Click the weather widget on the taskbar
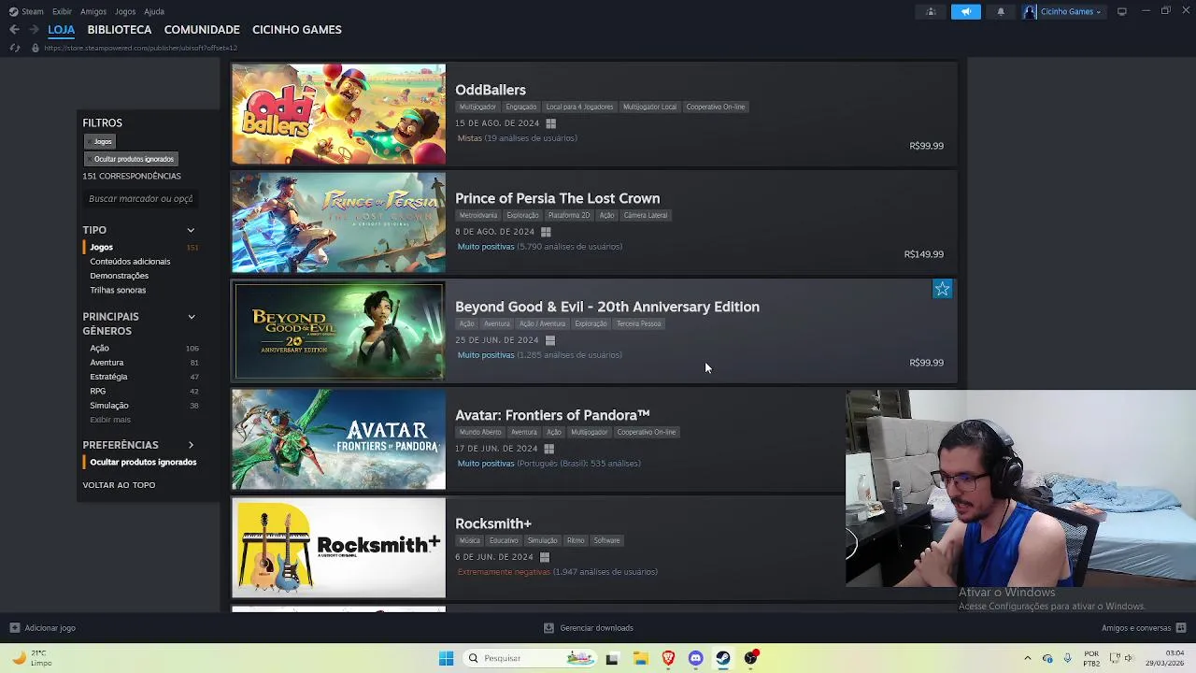The width and height of the screenshot is (1196, 673). tap(31, 658)
